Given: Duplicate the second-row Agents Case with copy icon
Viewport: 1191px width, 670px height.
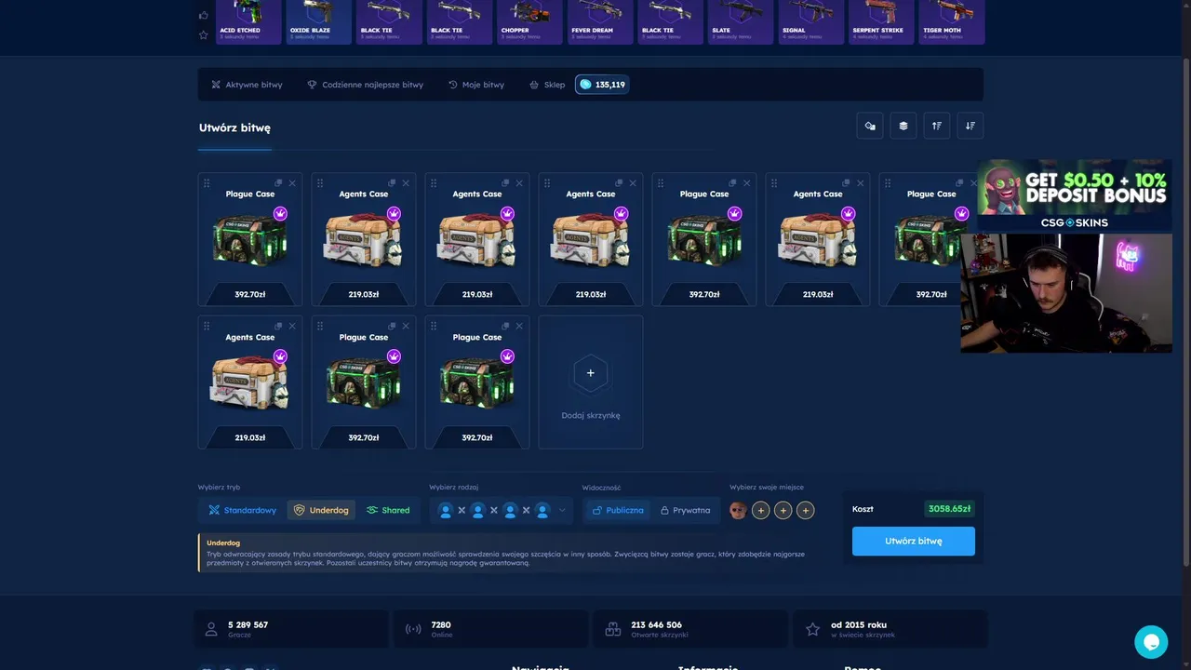Looking at the screenshot, I should (278, 326).
